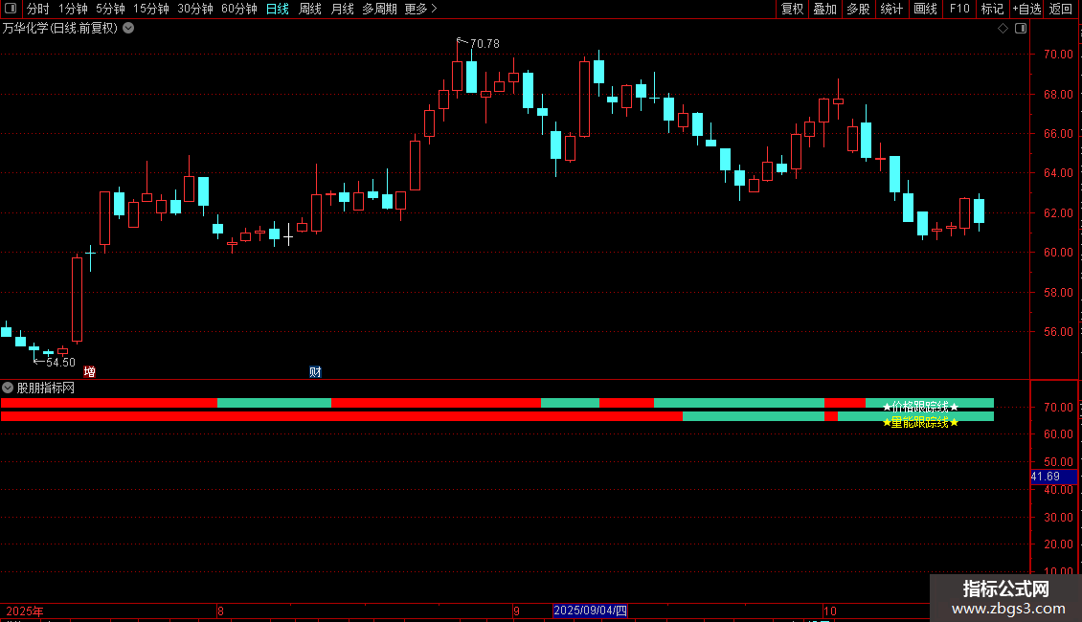Select the 1分钟 period tab
Image resolution: width=1082 pixels, height=622 pixels.
point(73,9)
